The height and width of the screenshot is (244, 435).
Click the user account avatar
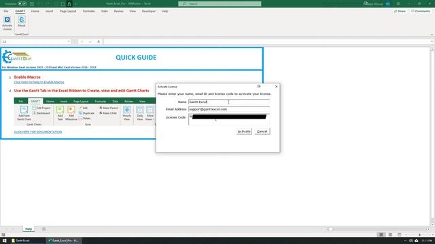[388, 4]
